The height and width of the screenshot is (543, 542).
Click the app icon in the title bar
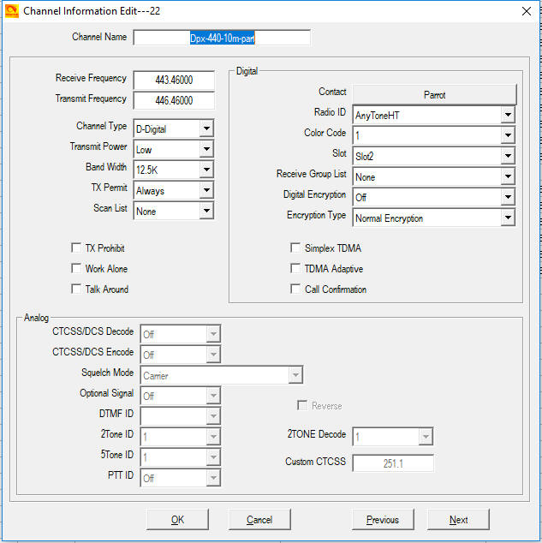click(11, 10)
